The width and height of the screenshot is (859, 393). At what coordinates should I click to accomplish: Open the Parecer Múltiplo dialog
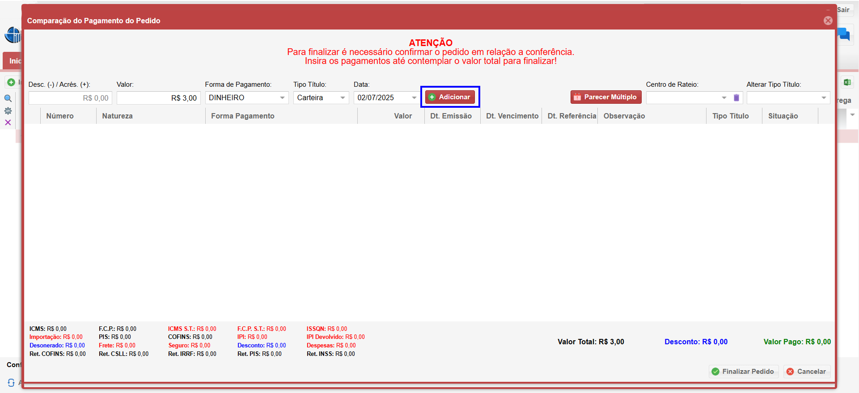pos(606,97)
